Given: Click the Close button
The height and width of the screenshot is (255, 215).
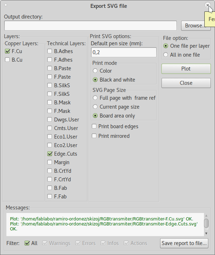Looking at the screenshot, I should pos(186,83).
